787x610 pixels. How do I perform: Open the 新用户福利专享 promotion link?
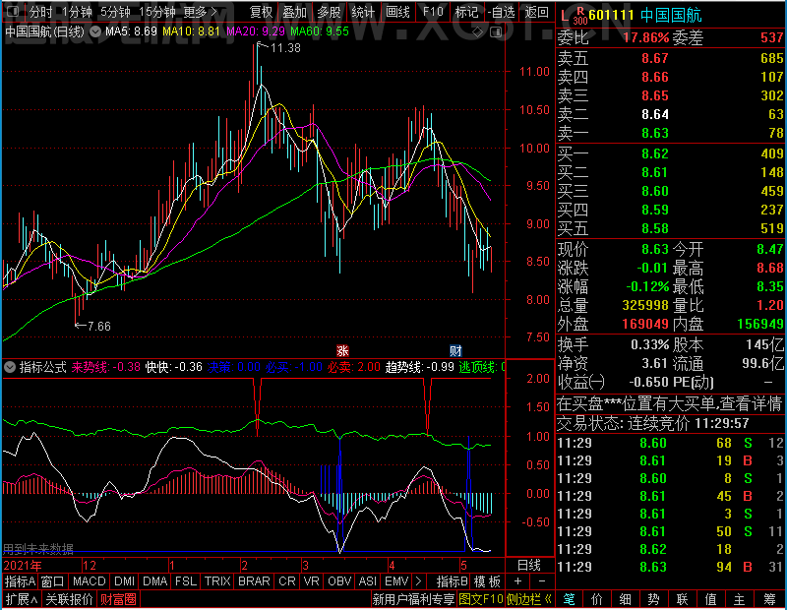tap(413, 599)
